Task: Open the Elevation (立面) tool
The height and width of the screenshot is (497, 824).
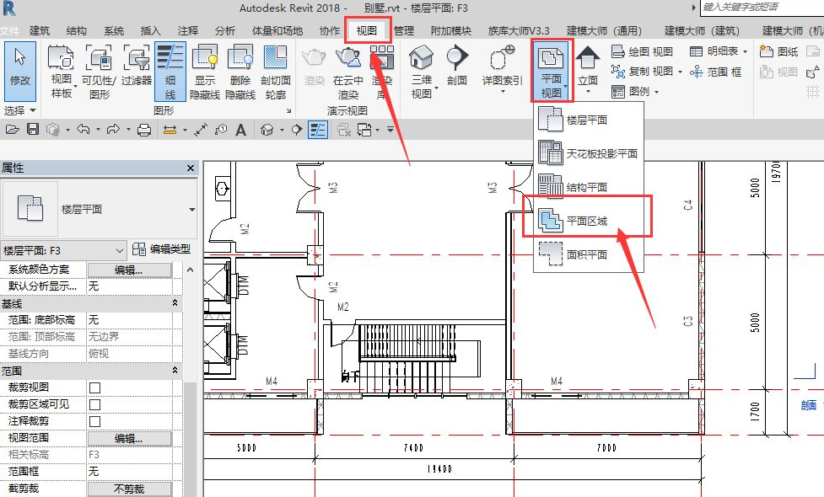Action: (x=588, y=69)
